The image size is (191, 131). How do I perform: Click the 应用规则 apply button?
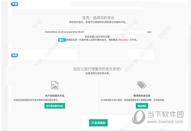(x=98, y=123)
